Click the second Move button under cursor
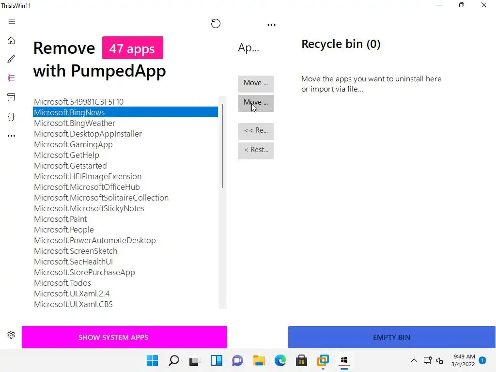This screenshot has width=496, height=372. [256, 103]
